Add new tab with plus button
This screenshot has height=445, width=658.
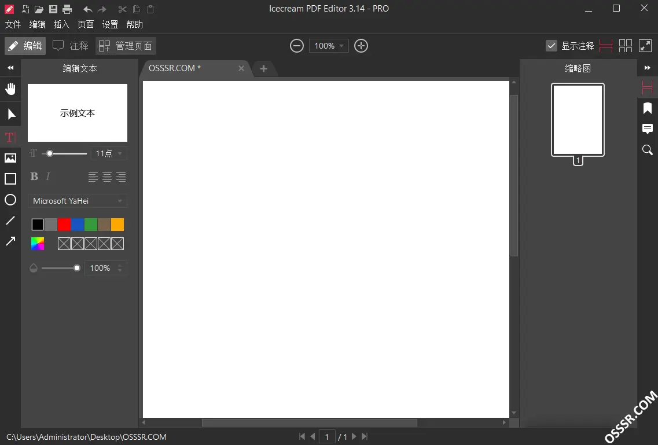tap(263, 68)
